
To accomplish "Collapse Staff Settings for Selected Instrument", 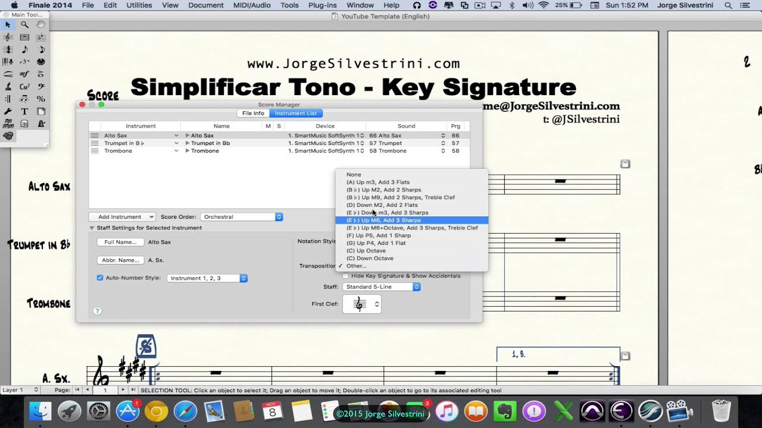I will [x=92, y=228].
